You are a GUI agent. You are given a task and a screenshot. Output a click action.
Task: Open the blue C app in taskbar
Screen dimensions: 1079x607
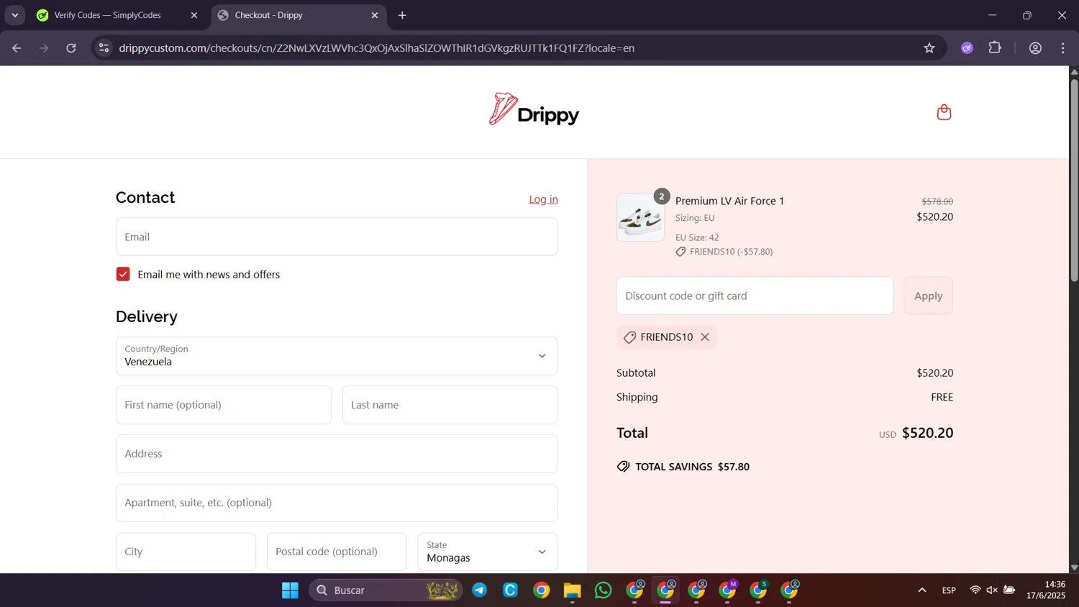pyautogui.click(x=511, y=590)
